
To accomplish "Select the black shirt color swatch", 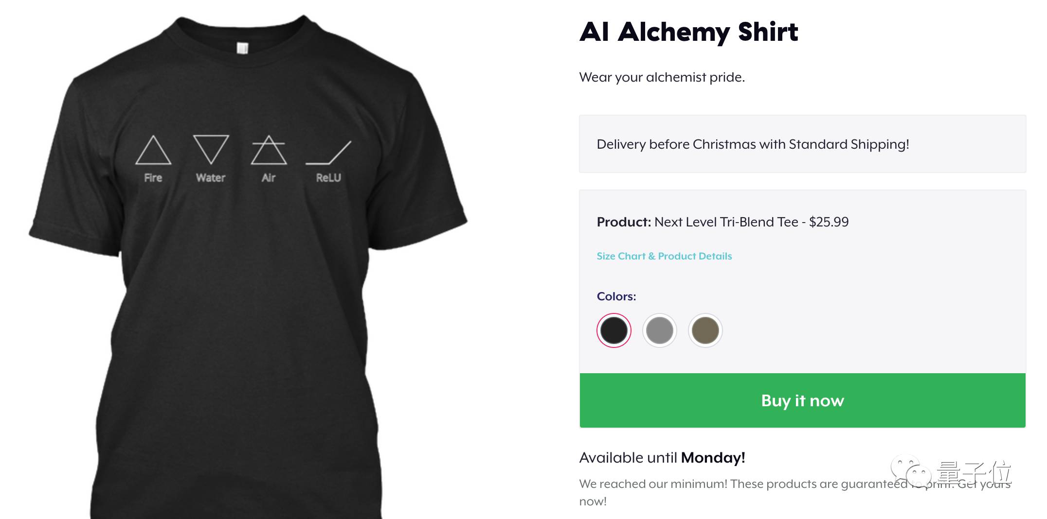I will (x=614, y=330).
